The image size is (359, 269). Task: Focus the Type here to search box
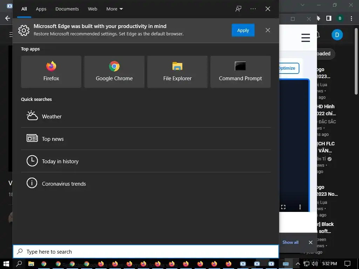[145, 251]
